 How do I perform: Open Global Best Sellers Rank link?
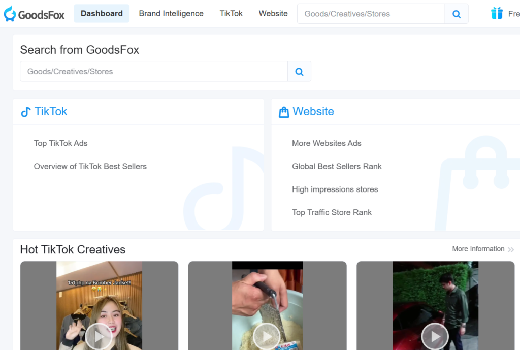[x=337, y=166]
